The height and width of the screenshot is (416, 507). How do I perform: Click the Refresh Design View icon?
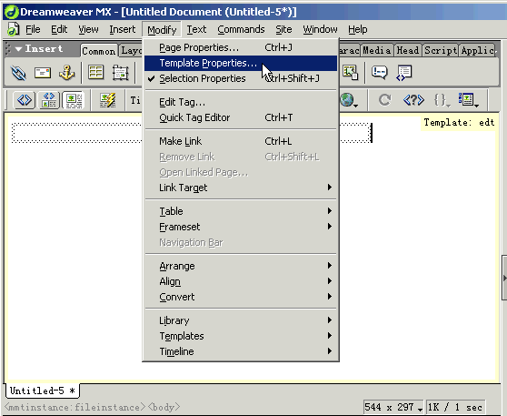pyautogui.click(x=384, y=100)
